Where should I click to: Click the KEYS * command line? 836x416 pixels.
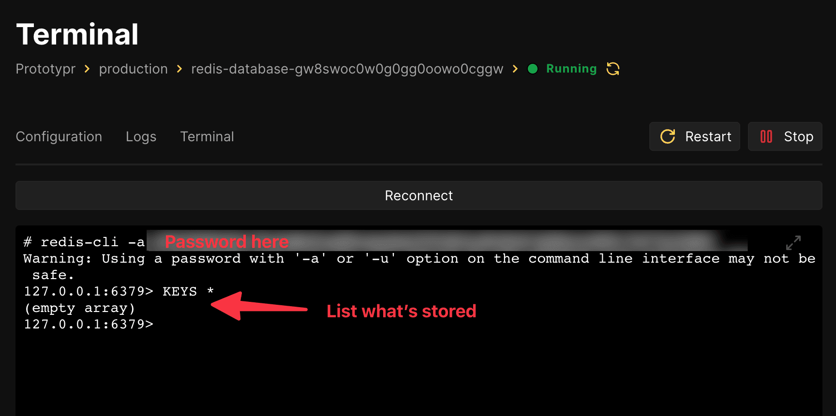point(119,291)
